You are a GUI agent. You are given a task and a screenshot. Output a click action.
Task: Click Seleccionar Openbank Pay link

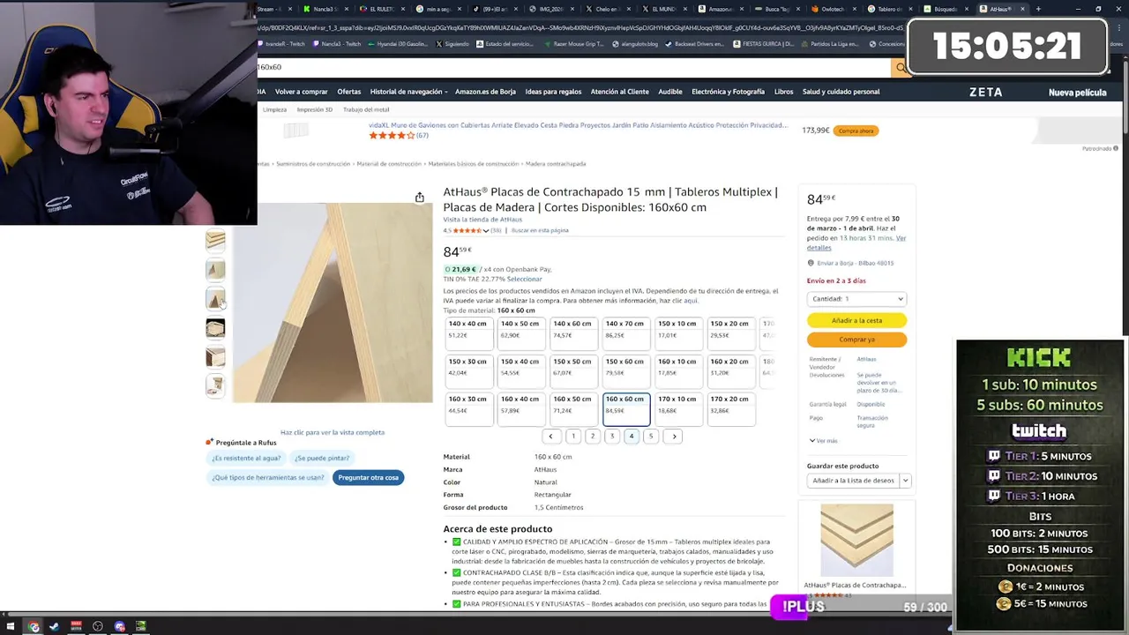click(524, 279)
